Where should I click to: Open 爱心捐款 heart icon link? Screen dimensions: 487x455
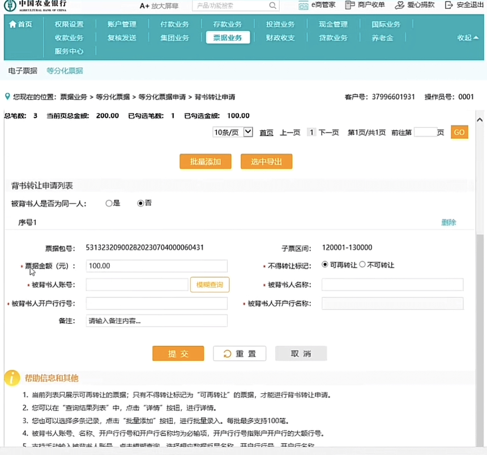tap(399, 5)
